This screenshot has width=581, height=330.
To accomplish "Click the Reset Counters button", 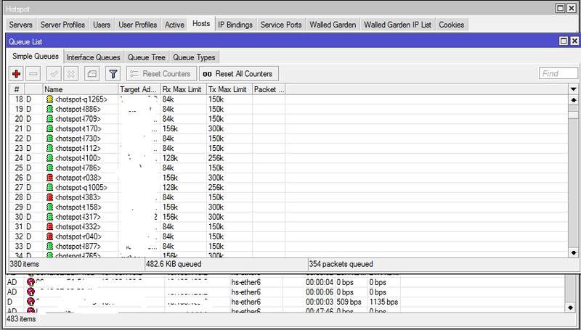I will [x=161, y=74].
